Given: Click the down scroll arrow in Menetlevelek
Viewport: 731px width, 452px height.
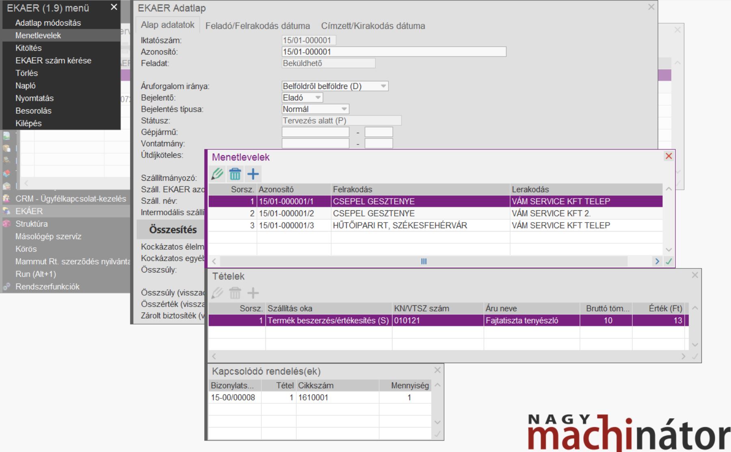Looking at the screenshot, I should (669, 250).
